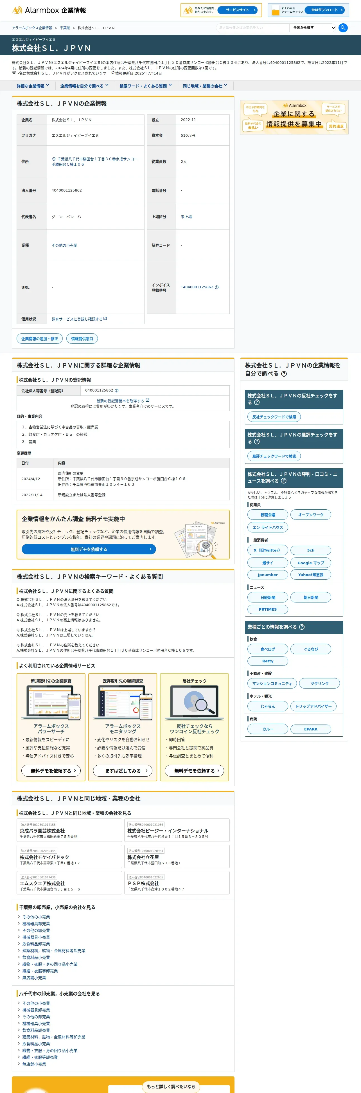Open オープンワーク review link
The width and height of the screenshot is (361, 1093).
click(x=310, y=515)
